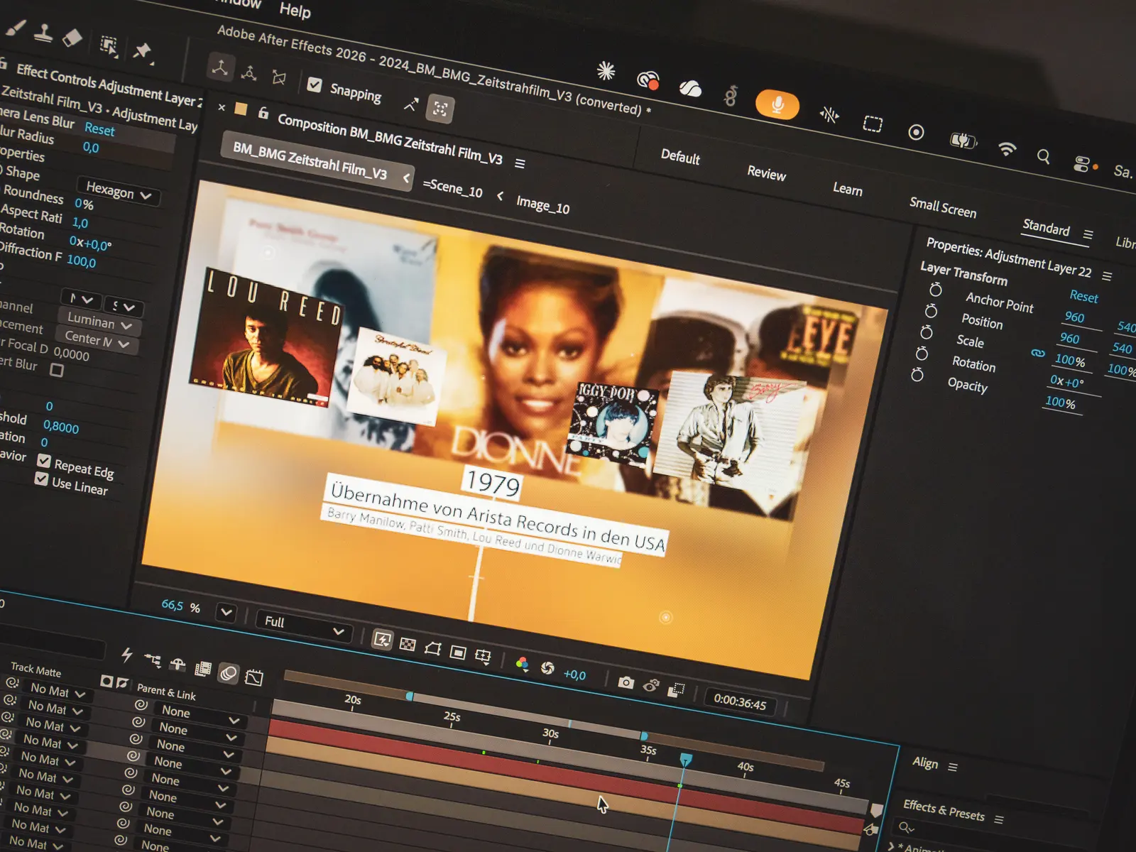This screenshot has width=1136, height=852.
Task: Open the Hexagon shape dropdown
Action: click(118, 191)
